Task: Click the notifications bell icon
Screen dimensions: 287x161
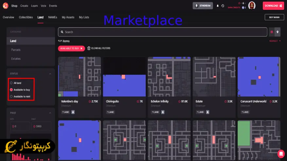Action: (218, 6)
